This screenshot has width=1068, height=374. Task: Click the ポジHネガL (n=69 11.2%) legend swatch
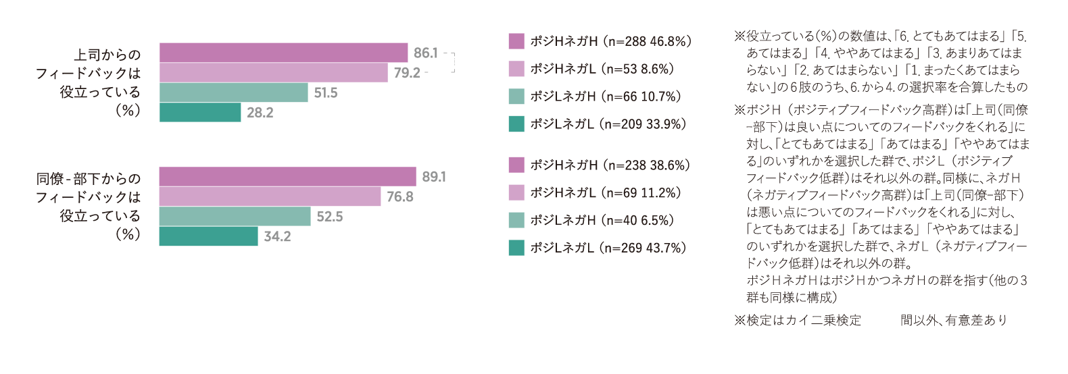tap(516, 192)
